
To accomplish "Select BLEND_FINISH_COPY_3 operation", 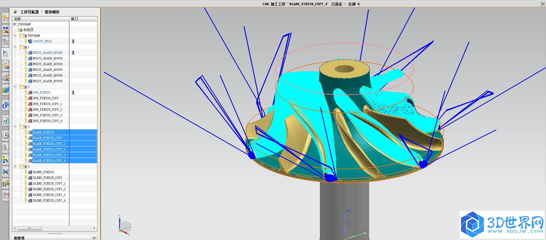I will 49,195.
